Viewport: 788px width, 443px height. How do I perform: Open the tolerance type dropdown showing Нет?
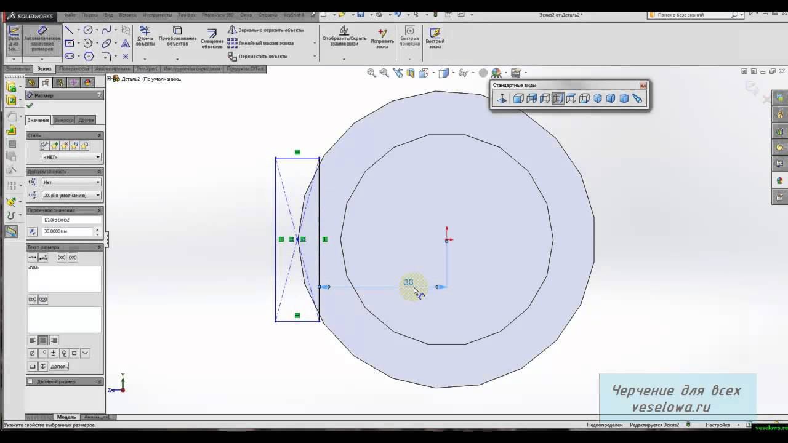pos(71,182)
